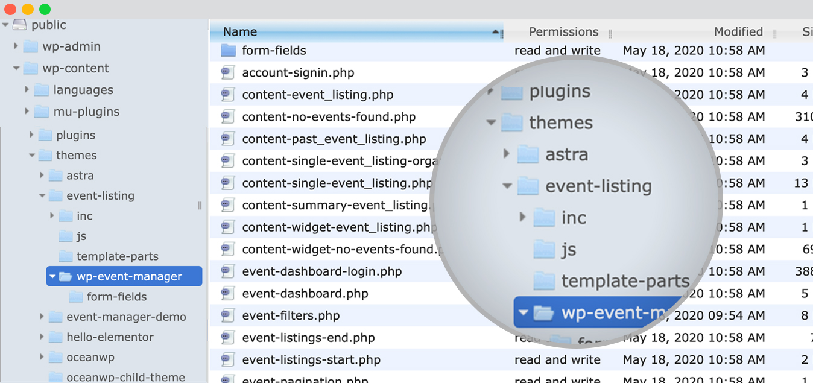The width and height of the screenshot is (813, 383).
Task: Sort file list by Permissions column header
Action: coord(563,32)
